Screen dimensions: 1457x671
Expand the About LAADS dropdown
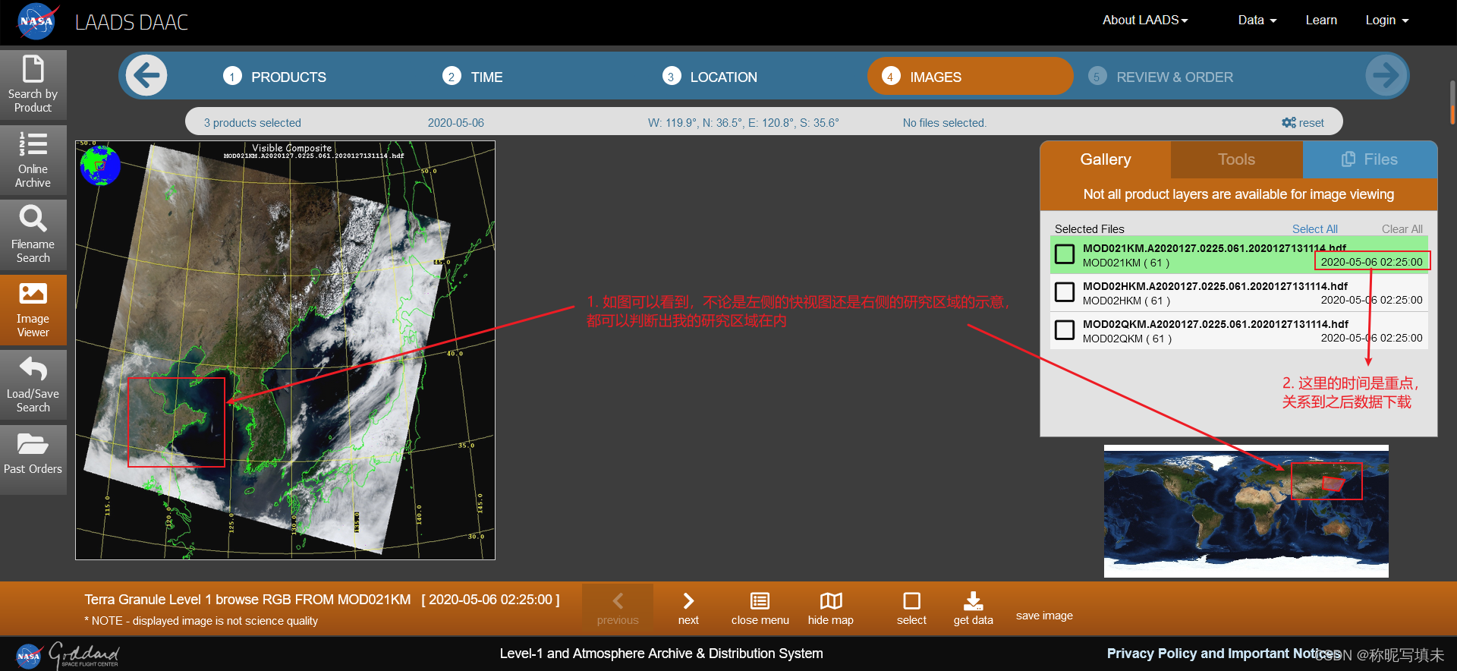[1145, 20]
